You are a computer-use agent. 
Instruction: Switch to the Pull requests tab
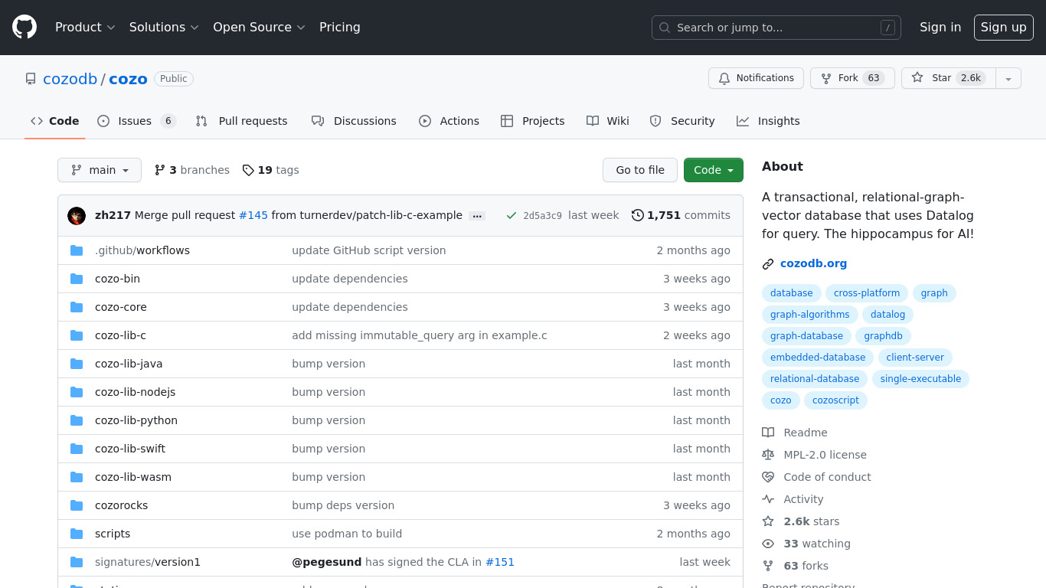[241, 121]
